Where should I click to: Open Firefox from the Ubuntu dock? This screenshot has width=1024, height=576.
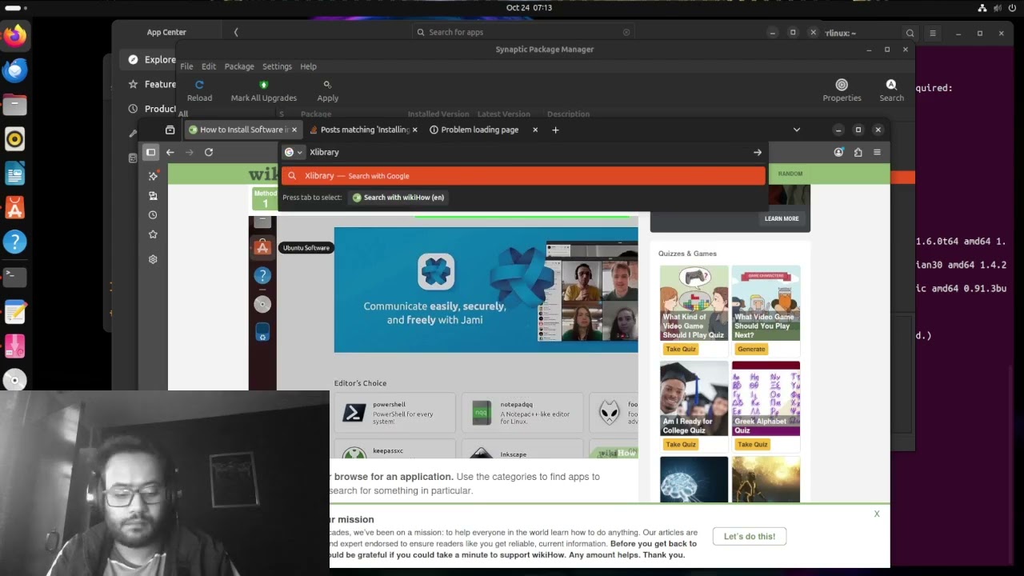click(14, 36)
